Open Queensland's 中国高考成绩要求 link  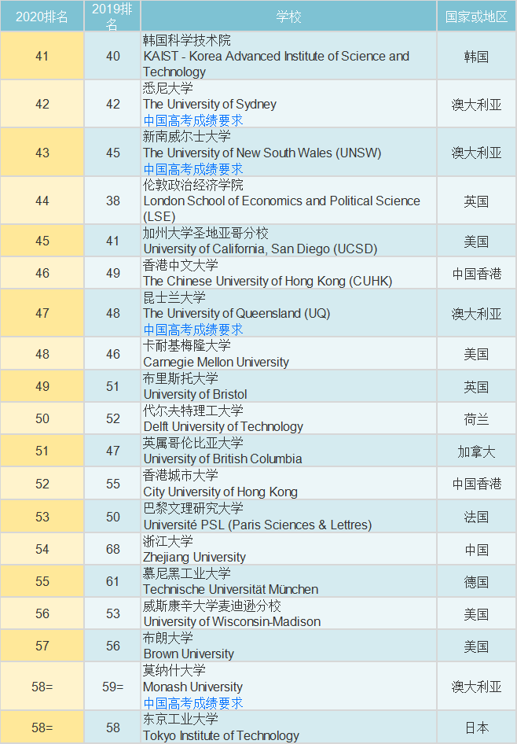pyautogui.click(x=193, y=330)
